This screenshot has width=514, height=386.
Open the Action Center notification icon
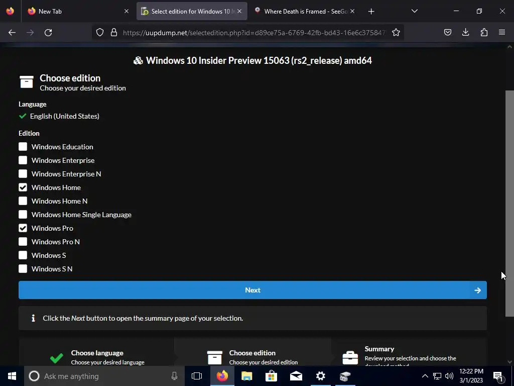pyautogui.click(x=498, y=376)
